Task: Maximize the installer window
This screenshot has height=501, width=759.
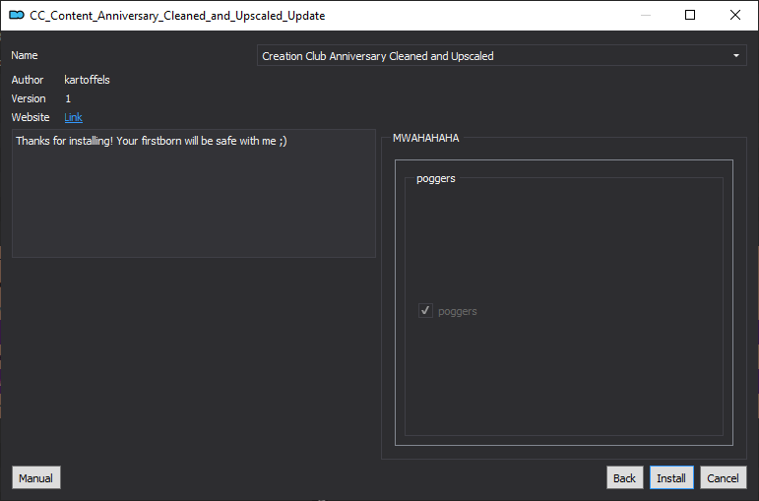Action: click(x=690, y=15)
